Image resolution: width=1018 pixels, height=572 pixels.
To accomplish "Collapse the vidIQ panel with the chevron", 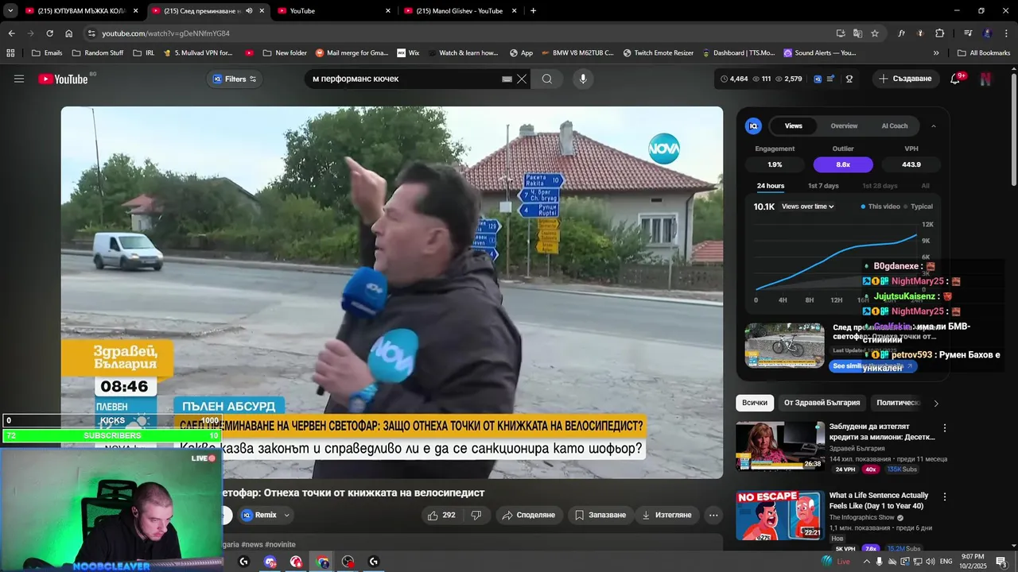I will (934, 126).
